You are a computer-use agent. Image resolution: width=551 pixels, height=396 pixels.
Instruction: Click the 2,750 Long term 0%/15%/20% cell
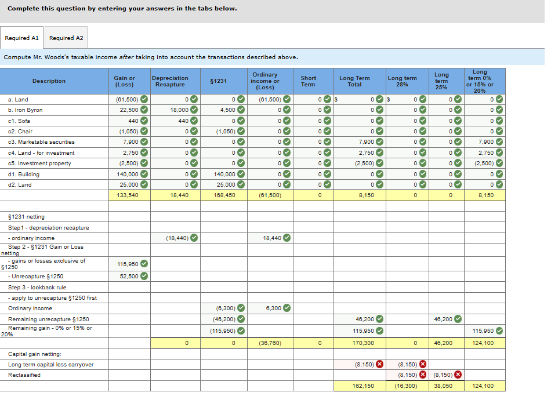485,153
